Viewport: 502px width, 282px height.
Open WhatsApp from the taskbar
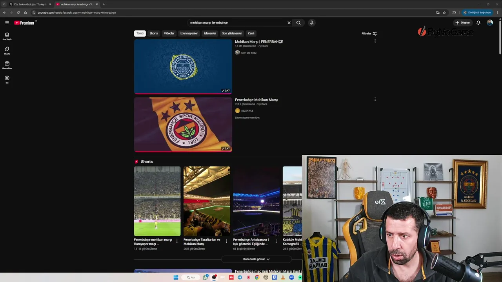(206, 277)
